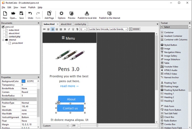Click the insert hyperlink icon in format bar
This screenshot has height=129, width=192.
(x=44, y=29)
